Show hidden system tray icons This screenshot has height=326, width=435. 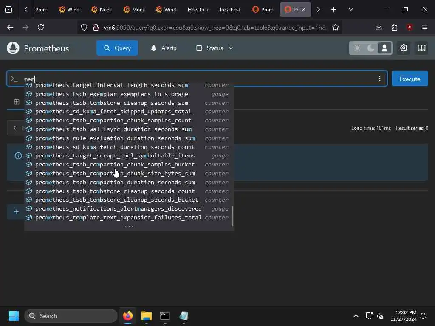pyautogui.click(x=356, y=316)
